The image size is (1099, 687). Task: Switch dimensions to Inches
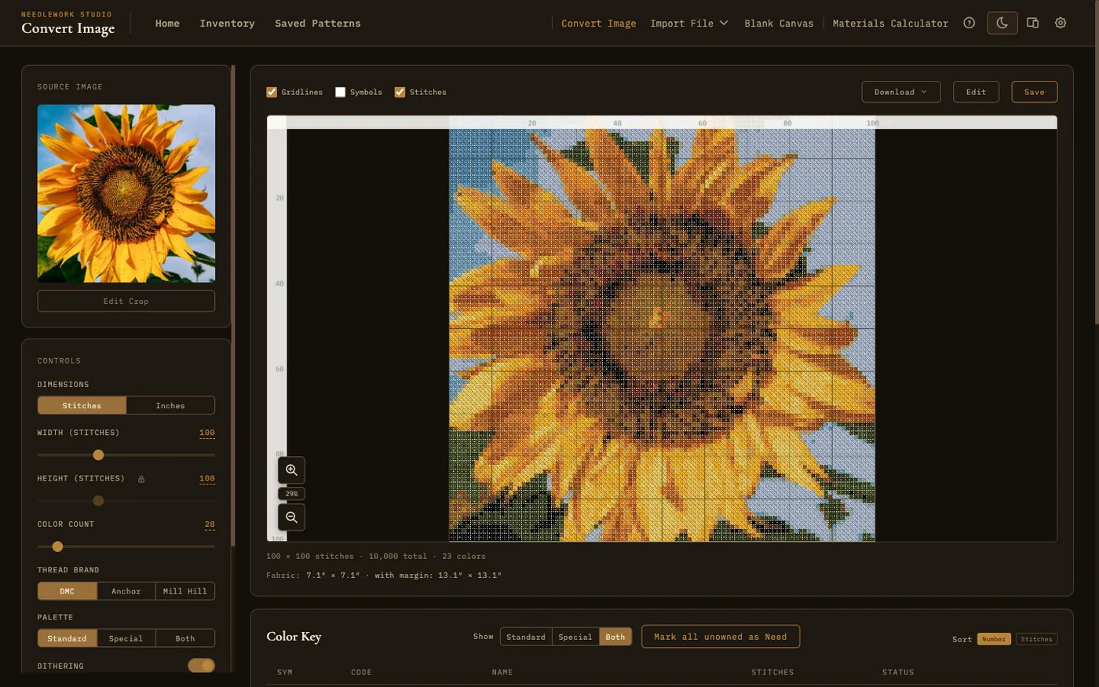point(170,405)
